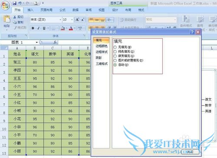Open the font size dropdown showing 10
Image resolution: width=217 pixels, height=158 pixels.
pyautogui.click(x=72, y=19)
